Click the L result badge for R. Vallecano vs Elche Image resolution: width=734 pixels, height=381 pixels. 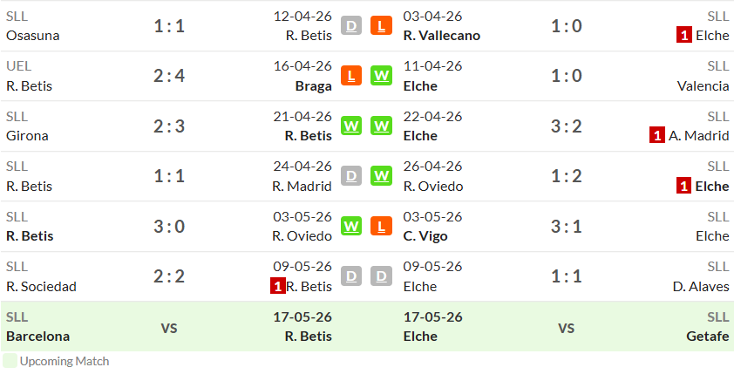pyautogui.click(x=381, y=26)
